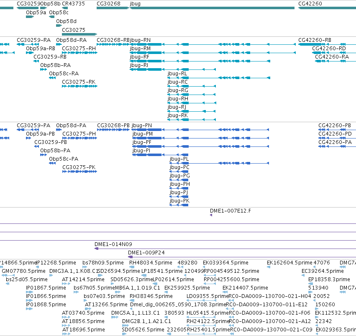
Task: Click protein Obp58c-PA
Action: 64,159
